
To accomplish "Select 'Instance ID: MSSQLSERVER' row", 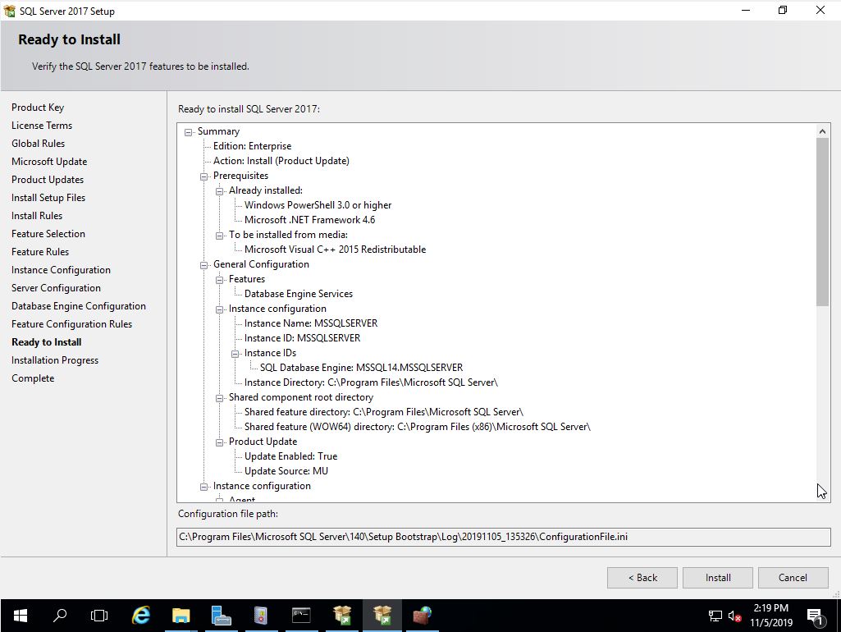I will coord(303,338).
